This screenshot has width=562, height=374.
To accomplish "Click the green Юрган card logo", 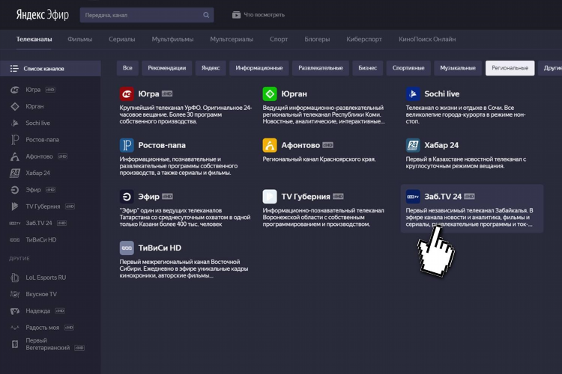I will 270,93.
